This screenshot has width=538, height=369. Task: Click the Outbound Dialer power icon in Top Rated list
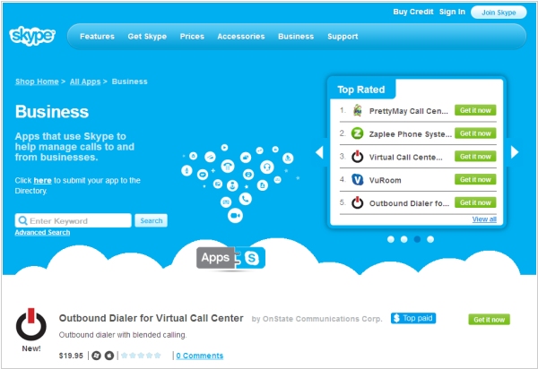357,202
